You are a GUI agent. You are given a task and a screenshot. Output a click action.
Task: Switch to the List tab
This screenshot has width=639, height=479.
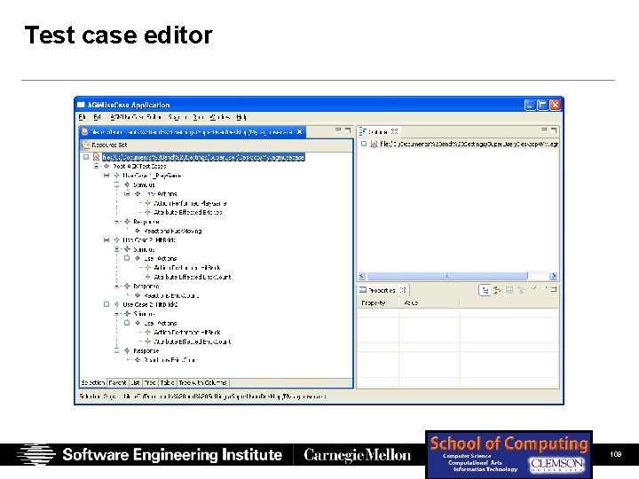click(135, 383)
